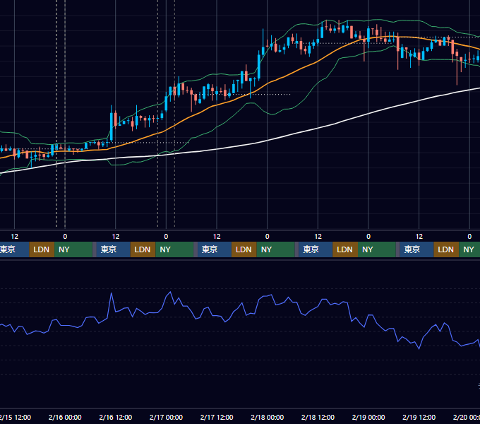Select the 東京 session block for 2/17
The height and width of the screenshot is (424, 480).
(x=215, y=249)
